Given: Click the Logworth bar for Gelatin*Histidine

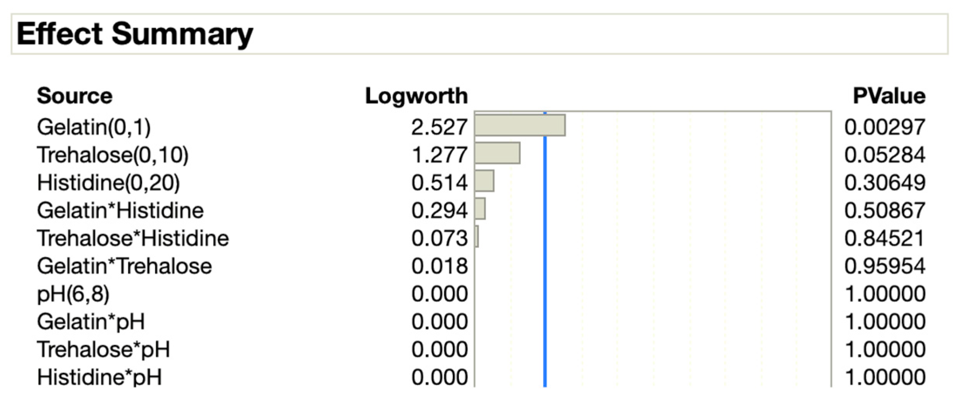Looking at the screenshot, I should pos(480,209).
